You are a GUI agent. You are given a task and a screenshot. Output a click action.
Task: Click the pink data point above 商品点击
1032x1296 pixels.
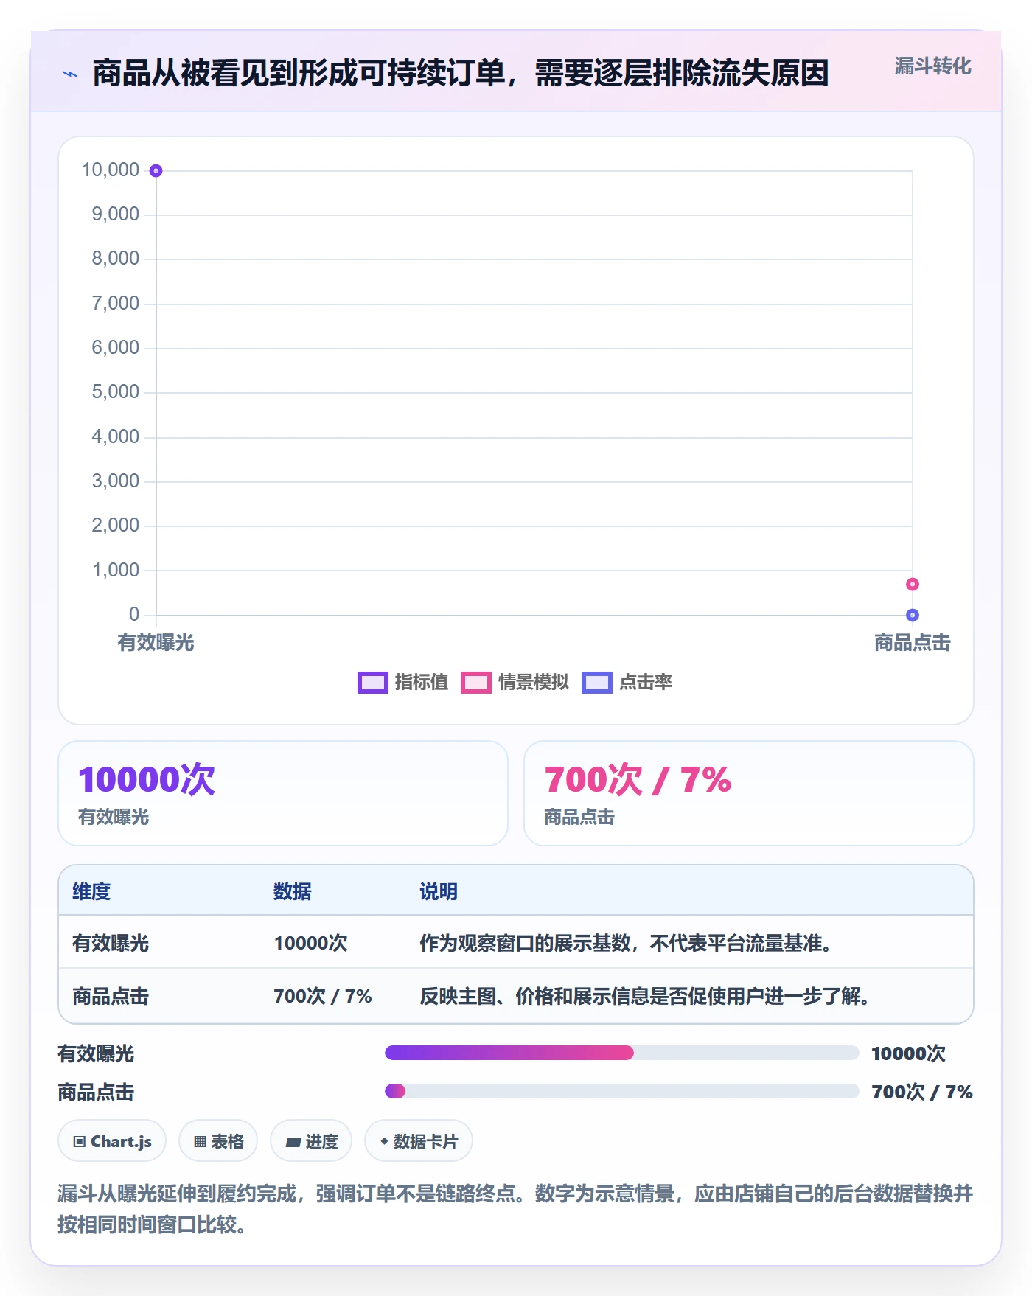click(912, 584)
